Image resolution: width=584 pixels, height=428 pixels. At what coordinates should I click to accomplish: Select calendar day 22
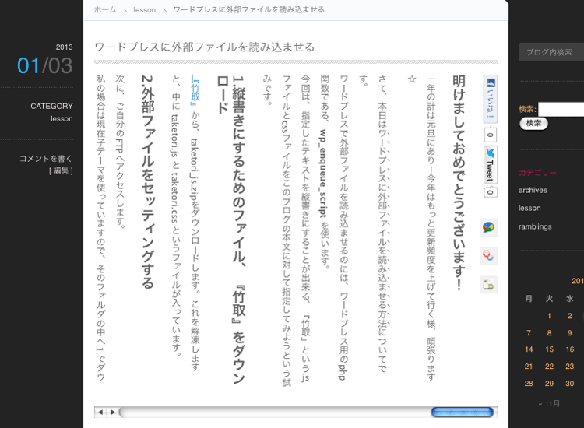point(550,367)
